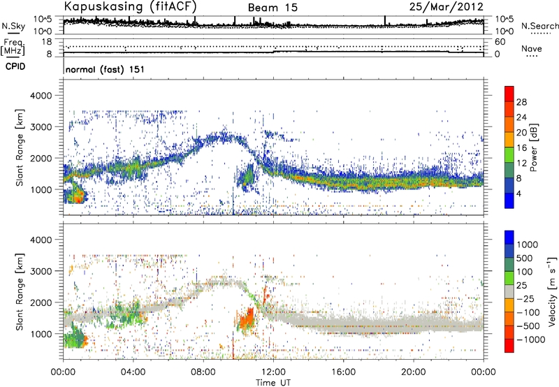Pick the dark blue top Velocity colorbar segment
This screenshot has width=559, height=387.
point(509,238)
